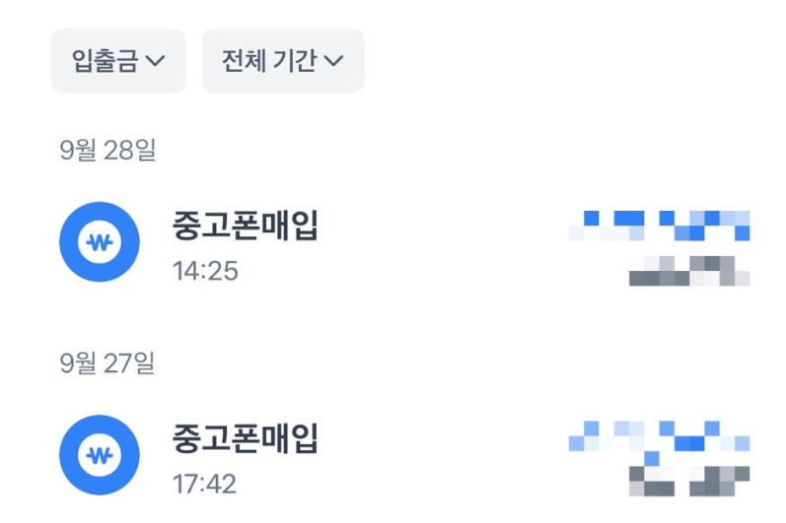Screen dimensions: 786x523
Task: Select 중고폰매입 title under 9월 28일
Action: pyautogui.click(x=246, y=226)
